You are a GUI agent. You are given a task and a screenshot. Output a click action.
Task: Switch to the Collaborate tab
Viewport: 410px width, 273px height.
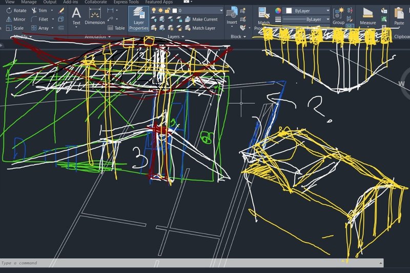coord(96,2)
